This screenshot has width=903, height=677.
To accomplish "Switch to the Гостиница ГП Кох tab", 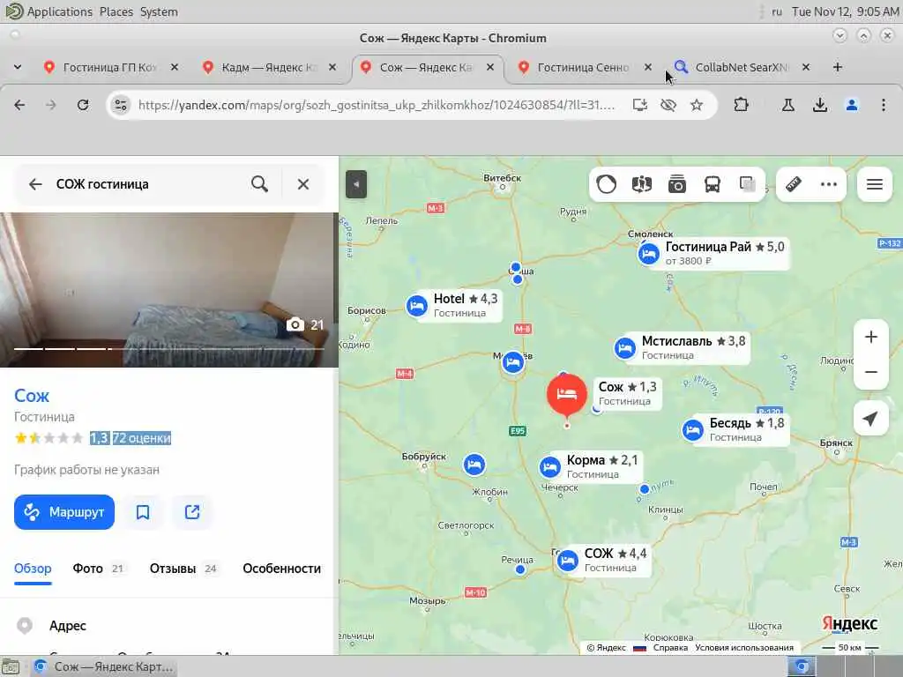I will [x=109, y=67].
